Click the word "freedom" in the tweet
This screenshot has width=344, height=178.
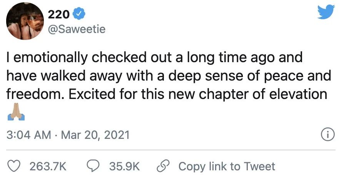click(x=32, y=93)
